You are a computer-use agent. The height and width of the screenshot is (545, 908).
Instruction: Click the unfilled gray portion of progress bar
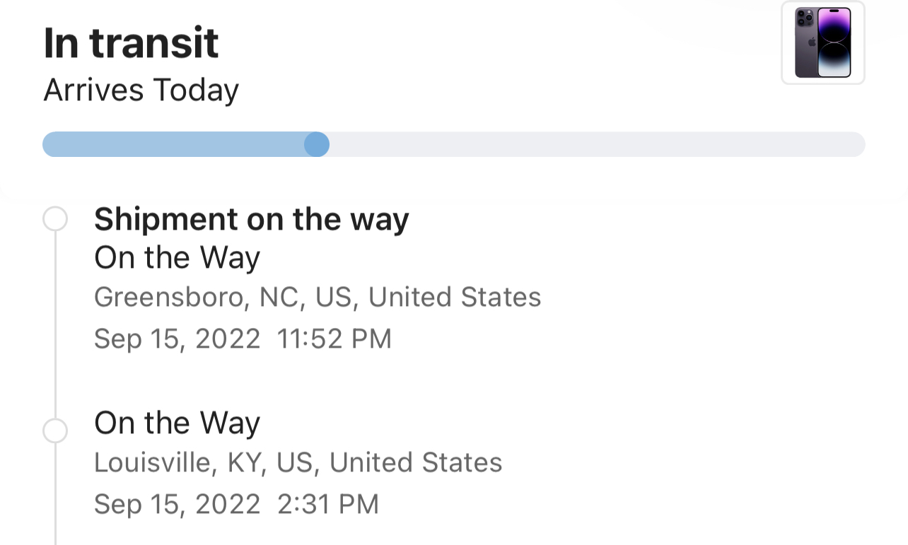[x=594, y=144]
